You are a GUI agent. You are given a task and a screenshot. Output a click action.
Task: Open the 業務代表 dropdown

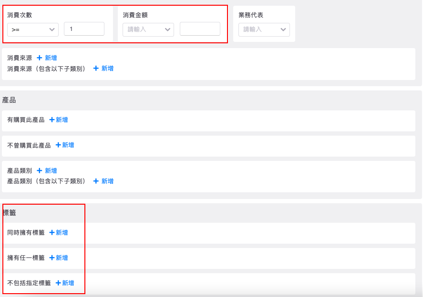point(264,30)
